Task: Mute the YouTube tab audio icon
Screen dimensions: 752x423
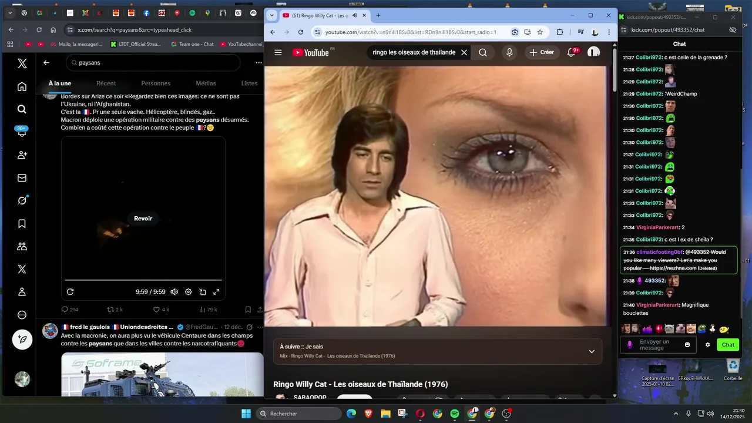Action: 355,15
